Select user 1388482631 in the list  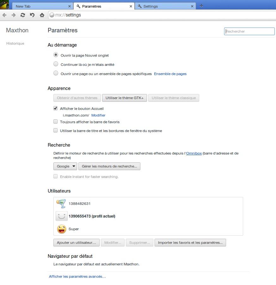(x=148, y=204)
